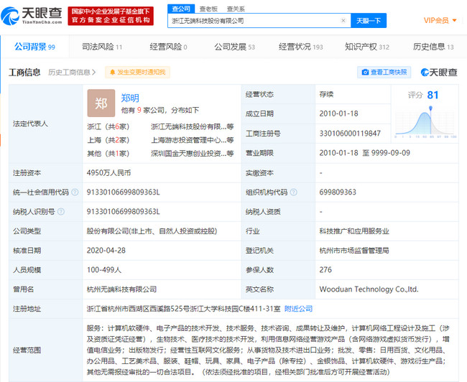Switch to the 查关系 search tab
The width and height of the screenshot is (467, 382).
236,9
